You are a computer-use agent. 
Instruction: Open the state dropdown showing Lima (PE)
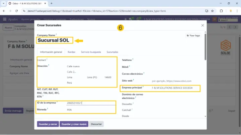pos(94,77)
